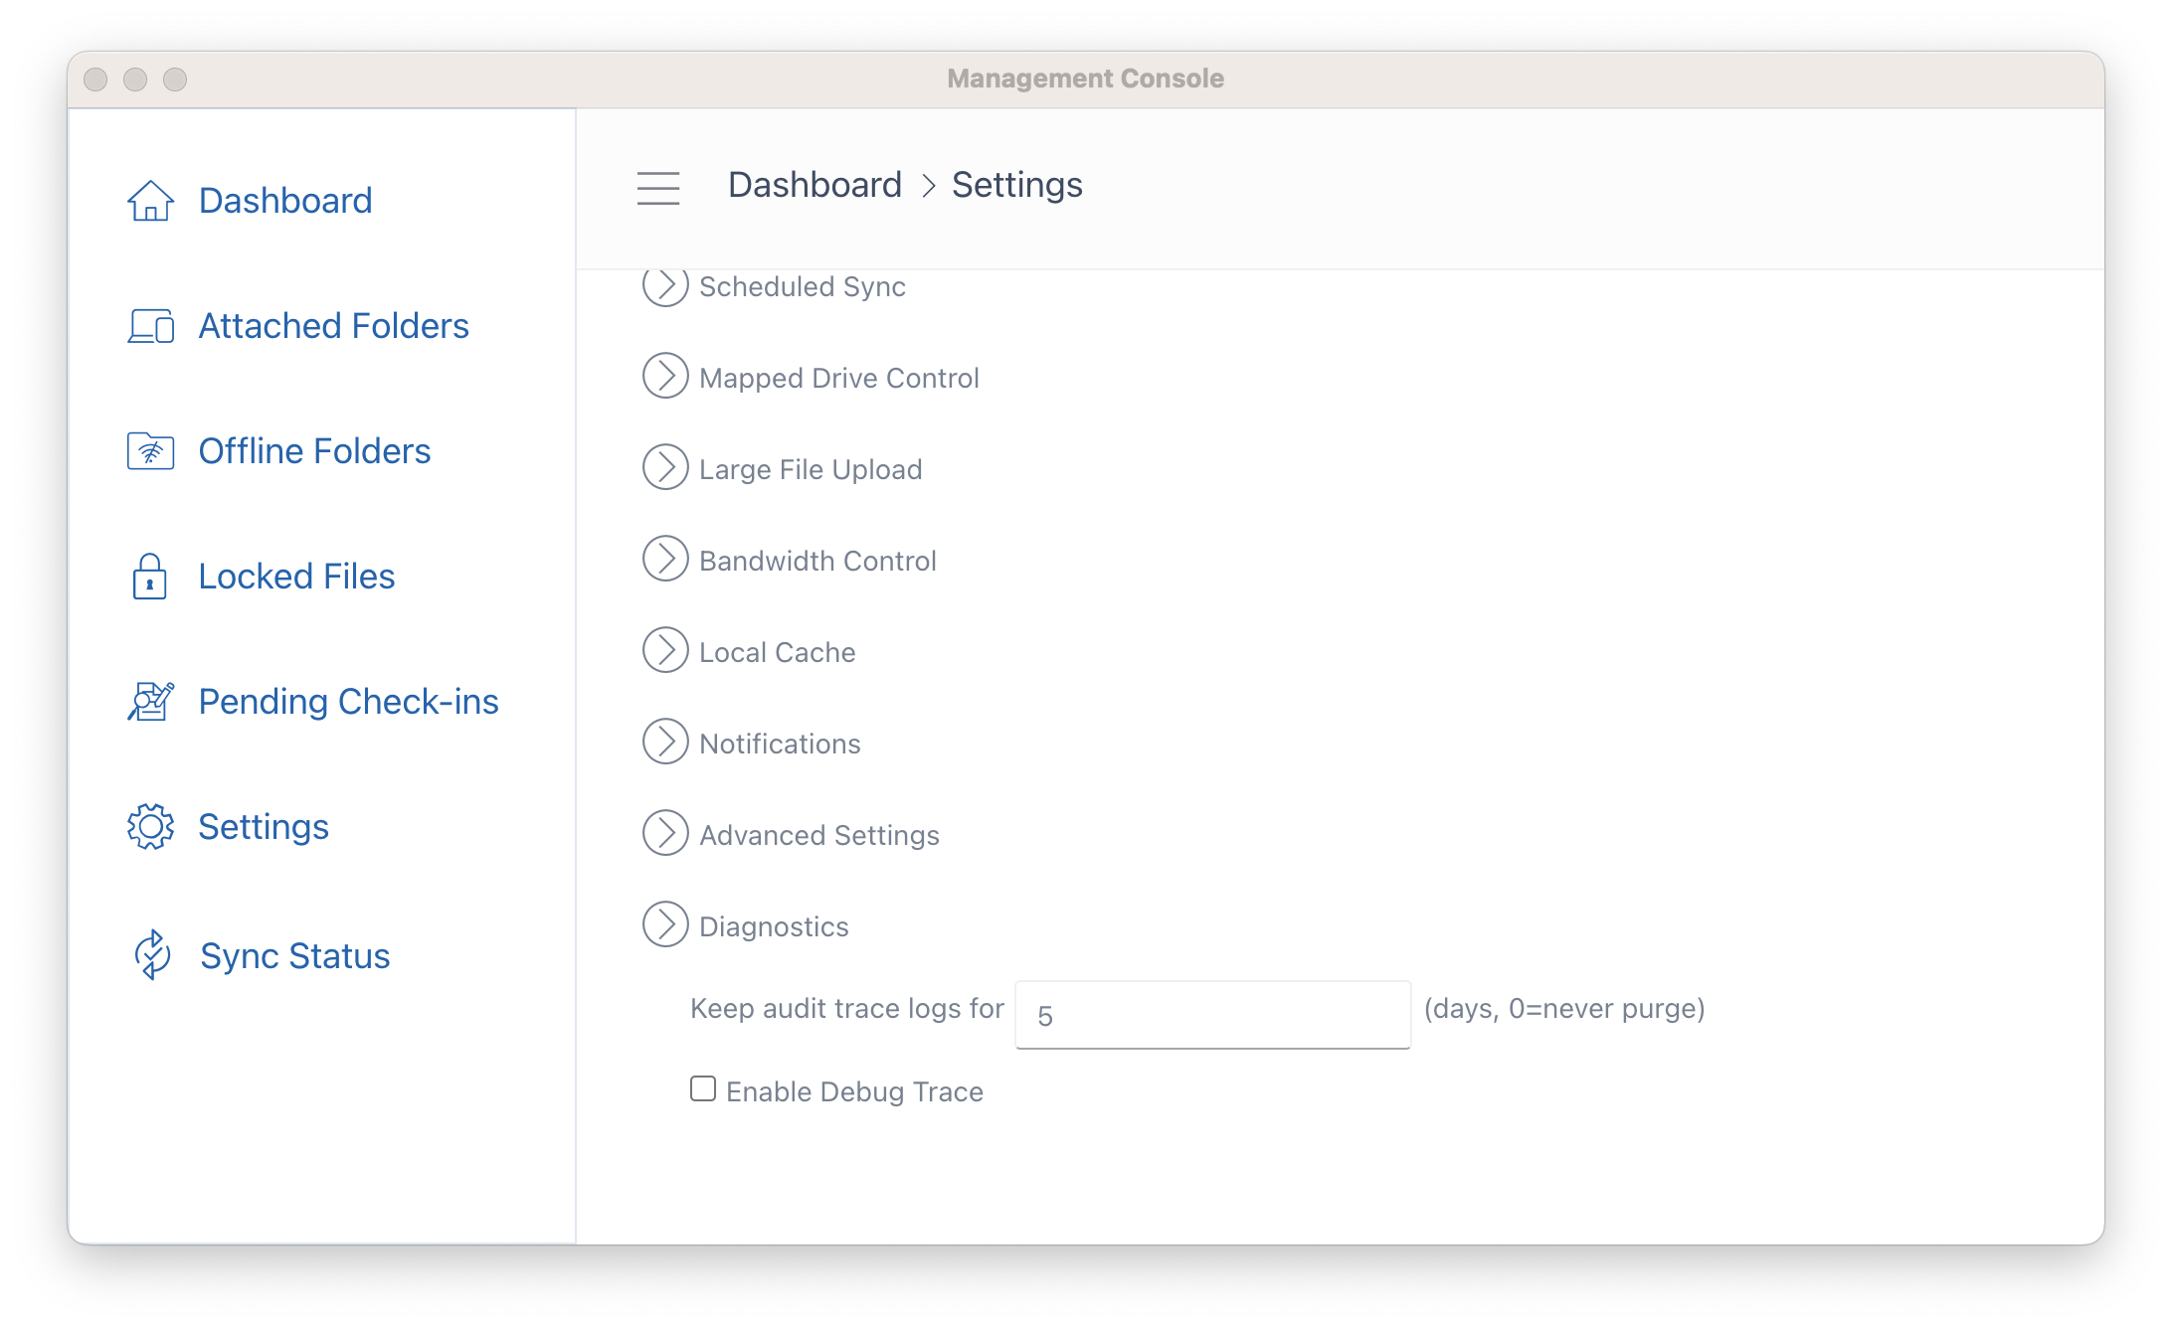Click the Sync Status arrows icon

click(x=152, y=955)
